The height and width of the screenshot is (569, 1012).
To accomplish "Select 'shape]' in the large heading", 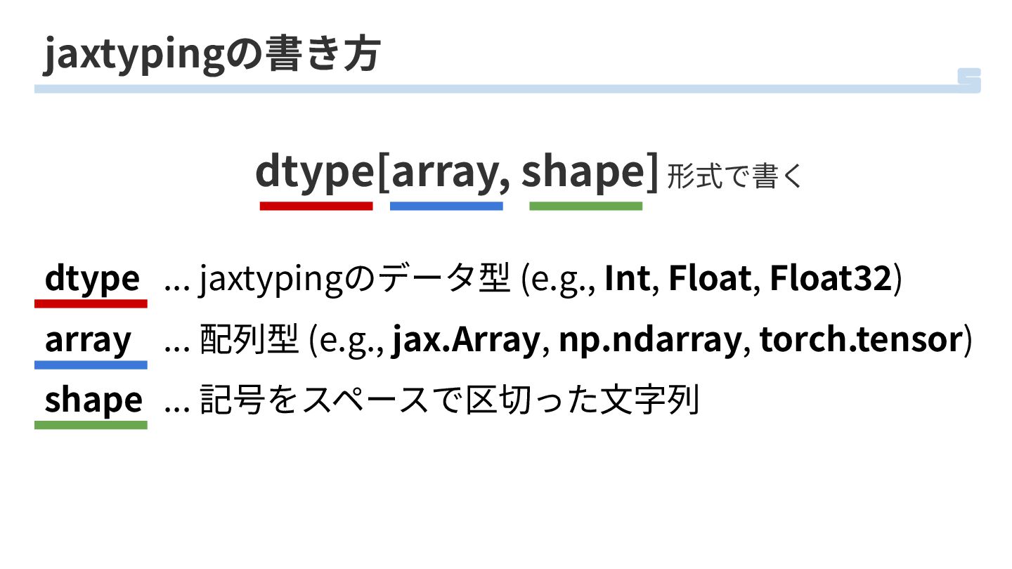I will click(x=590, y=173).
